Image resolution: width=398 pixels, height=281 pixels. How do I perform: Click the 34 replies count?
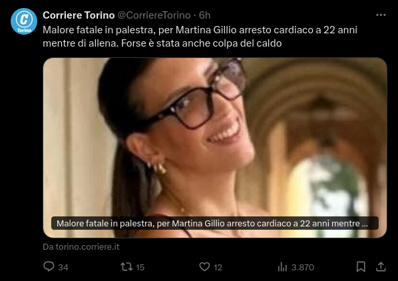63,267
